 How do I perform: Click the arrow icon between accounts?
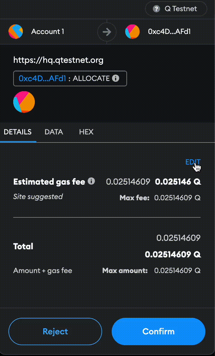point(107,32)
